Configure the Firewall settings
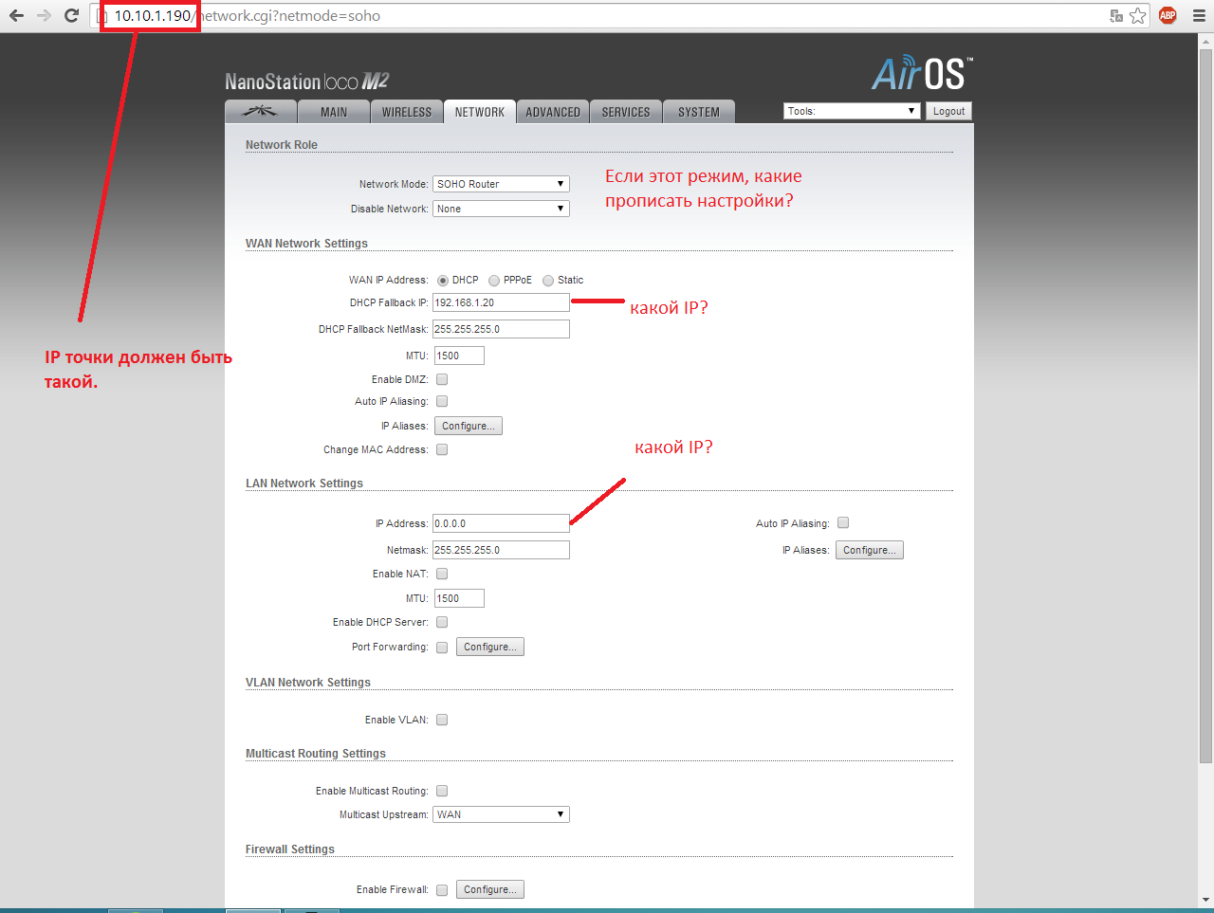This screenshot has height=913, width=1214. 490,889
